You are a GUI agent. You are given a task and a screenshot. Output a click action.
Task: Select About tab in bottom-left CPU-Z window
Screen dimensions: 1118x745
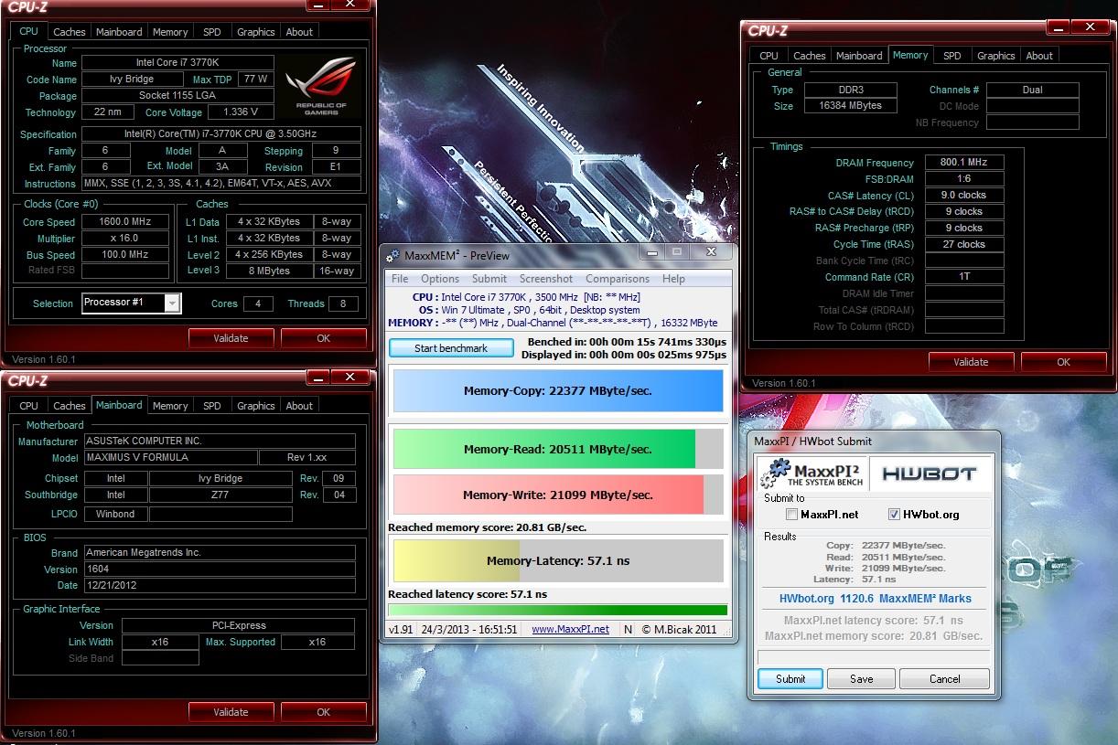click(x=299, y=406)
